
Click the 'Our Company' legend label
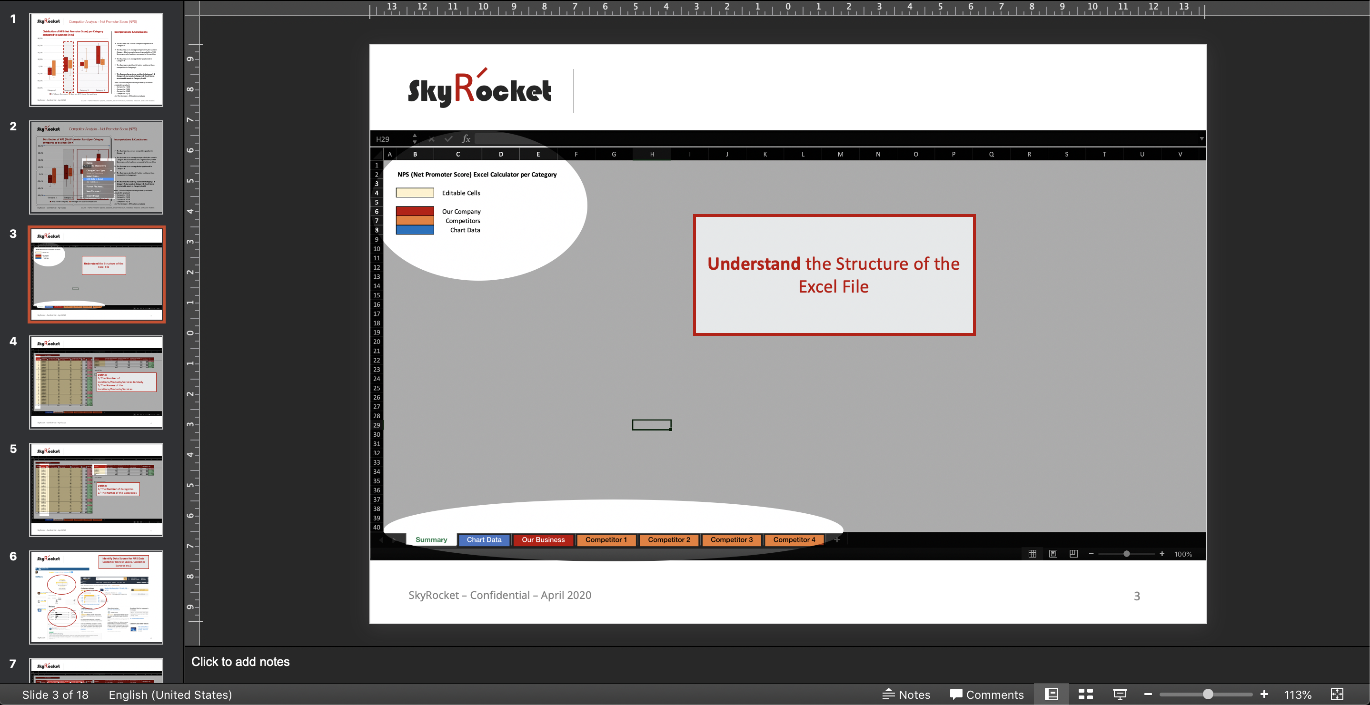(461, 212)
